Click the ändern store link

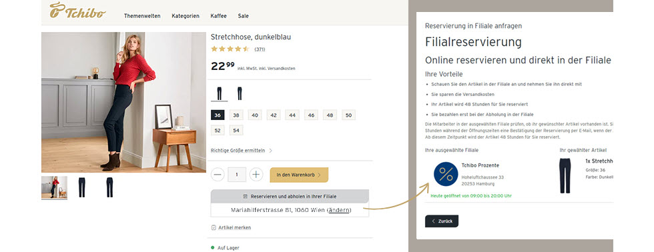click(x=339, y=211)
